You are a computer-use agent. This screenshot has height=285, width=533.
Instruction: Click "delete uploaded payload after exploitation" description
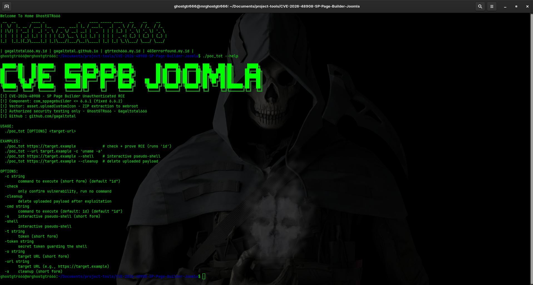coord(65,201)
